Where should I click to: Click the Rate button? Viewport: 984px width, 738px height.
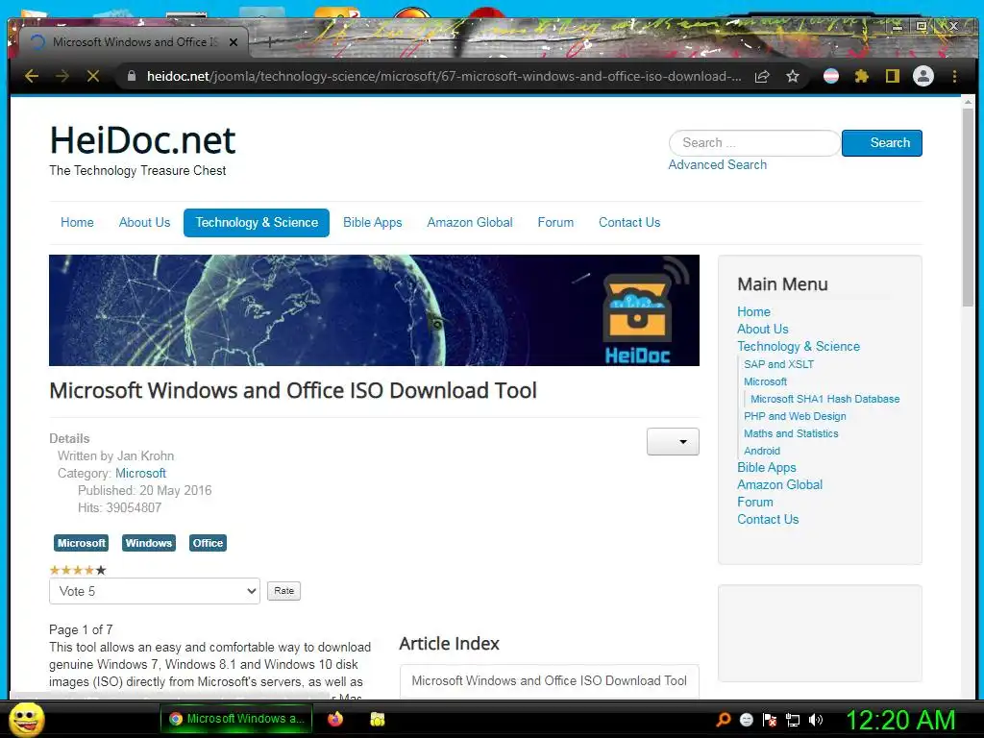(283, 591)
